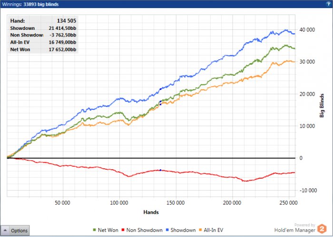Click the Net Won line data point marker
Viewport: 333px width, 237px height.
tap(160, 101)
